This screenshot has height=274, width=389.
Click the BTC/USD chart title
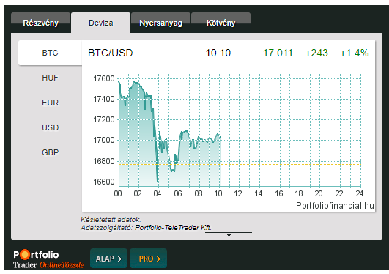pos(111,53)
